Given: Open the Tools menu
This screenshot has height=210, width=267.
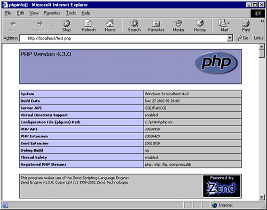Looking at the screenshot, I should pyautogui.click(x=71, y=13).
